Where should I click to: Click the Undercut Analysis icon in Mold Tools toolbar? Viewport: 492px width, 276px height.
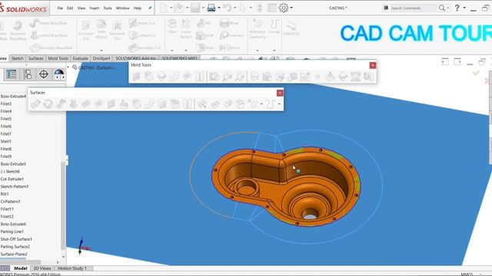pyautogui.click(x=228, y=77)
